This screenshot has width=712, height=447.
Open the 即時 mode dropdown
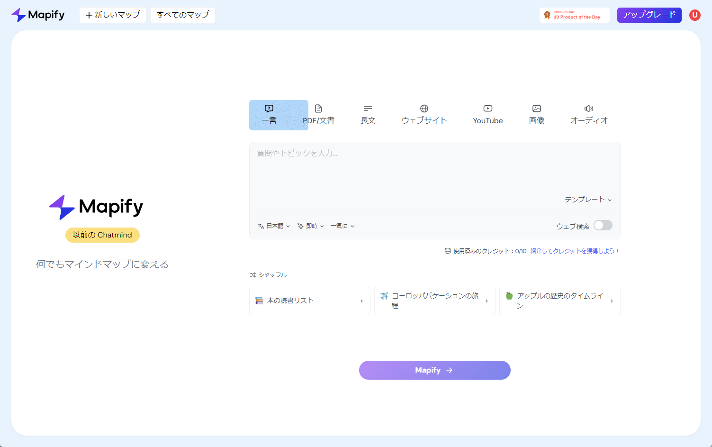coord(311,226)
